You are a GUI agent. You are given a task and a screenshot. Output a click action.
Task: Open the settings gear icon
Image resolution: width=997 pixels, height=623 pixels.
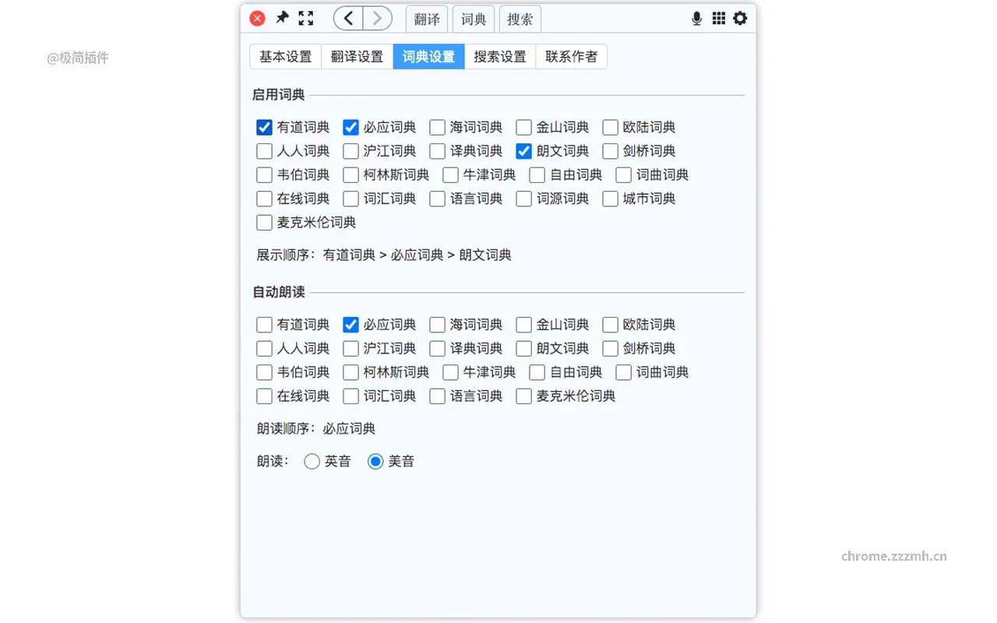[740, 18]
